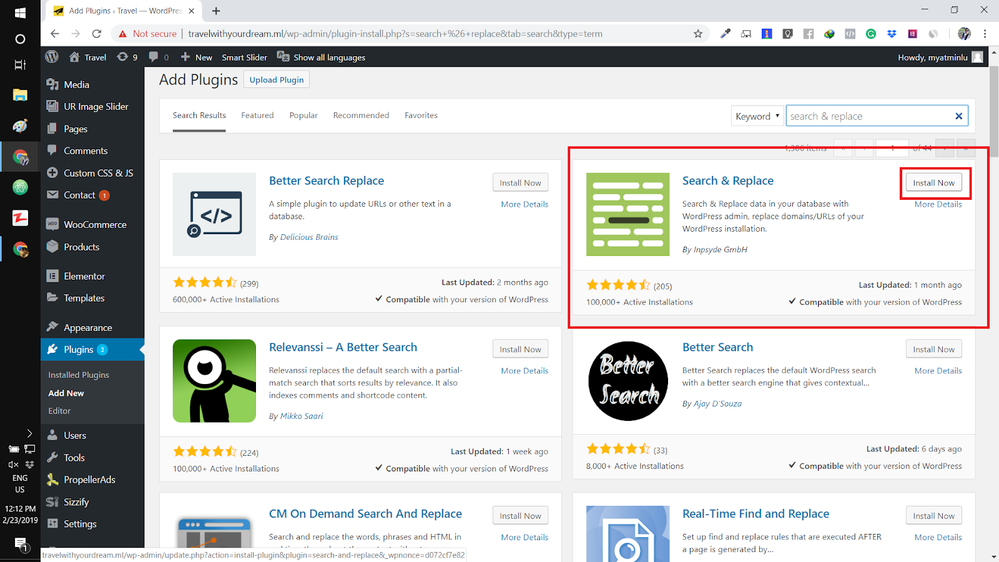This screenshot has width=999, height=562.
Task: Install the Search & Replace plugin
Action: click(933, 183)
